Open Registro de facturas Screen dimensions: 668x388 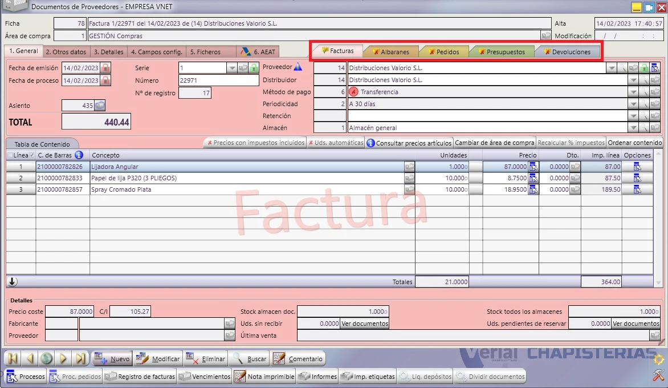pyautogui.click(x=140, y=377)
